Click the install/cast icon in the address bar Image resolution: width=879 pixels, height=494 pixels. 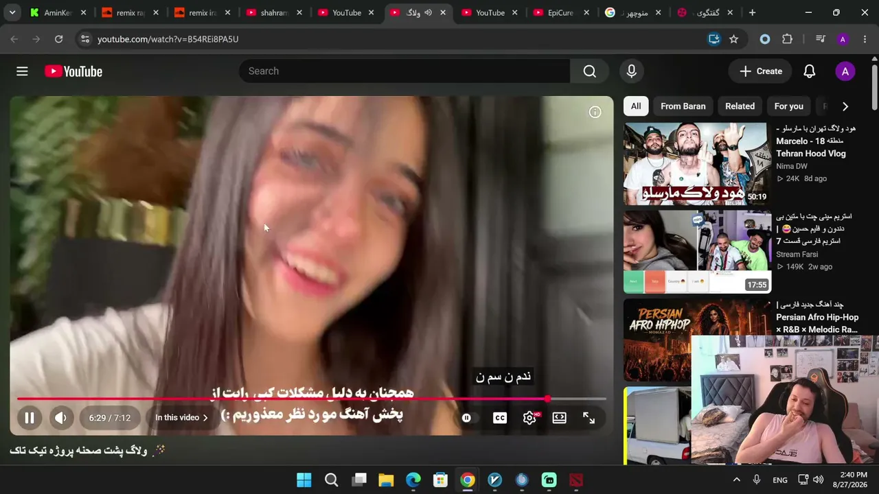pyautogui.click(x=714, y=39)
